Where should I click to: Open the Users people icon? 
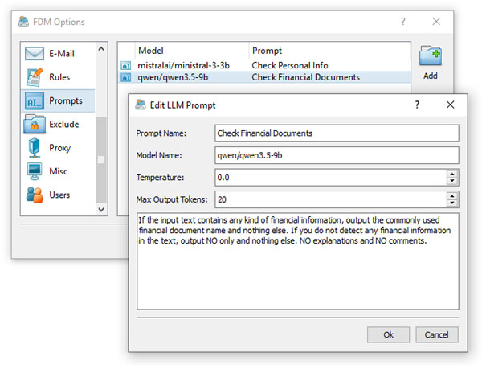[x=35, y=195]
